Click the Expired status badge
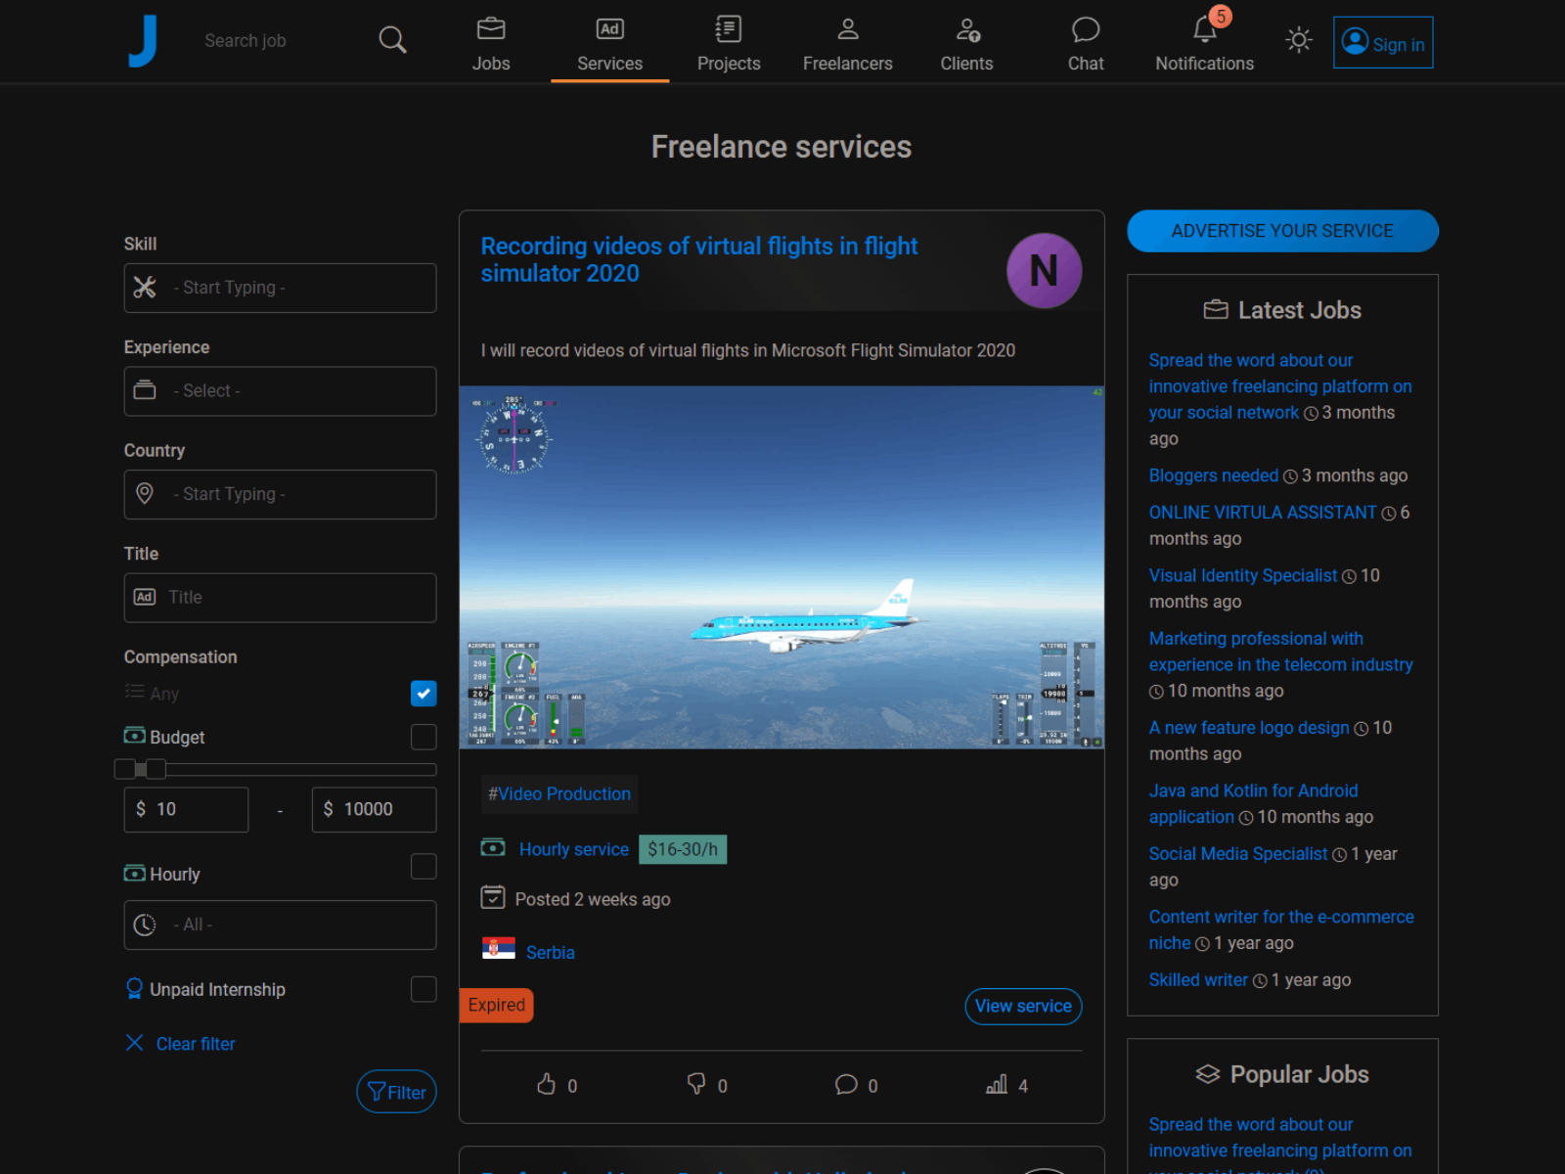This screenshot has width=1565, height=1174. pos(496,1005)
